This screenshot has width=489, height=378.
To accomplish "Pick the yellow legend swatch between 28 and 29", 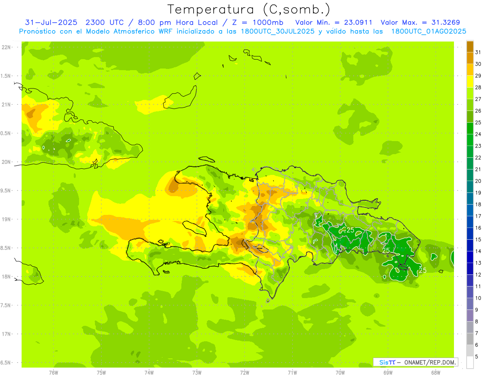I will (x=470, y=81).
